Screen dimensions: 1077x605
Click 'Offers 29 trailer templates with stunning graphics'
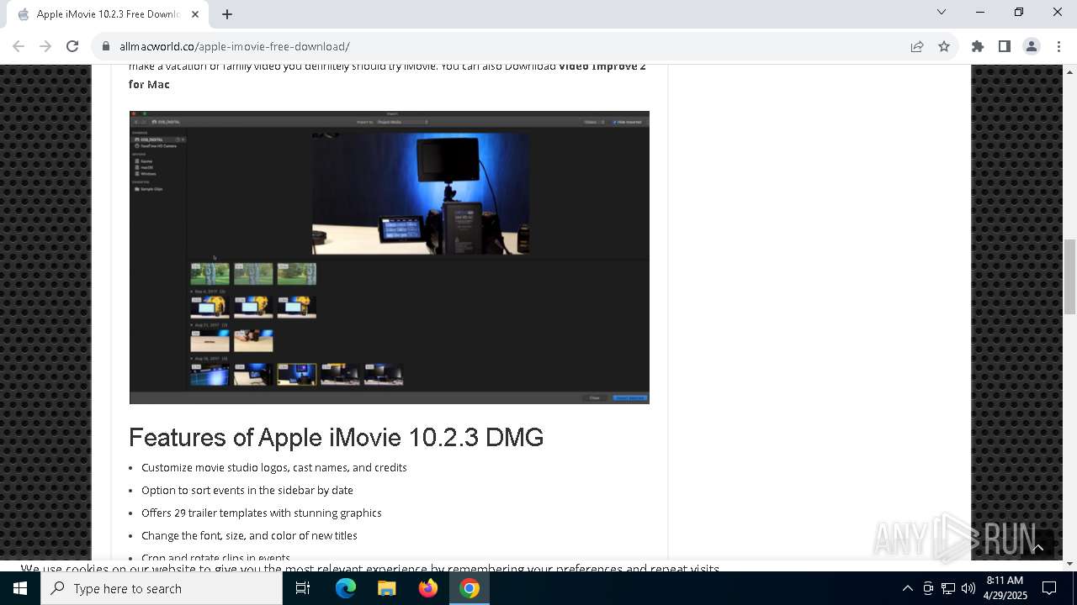pyautogui.click(x=262, y=513)
